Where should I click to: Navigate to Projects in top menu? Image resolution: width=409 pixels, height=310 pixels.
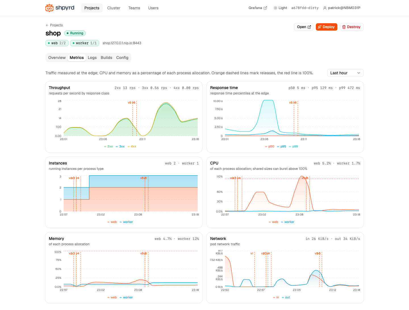92,8
